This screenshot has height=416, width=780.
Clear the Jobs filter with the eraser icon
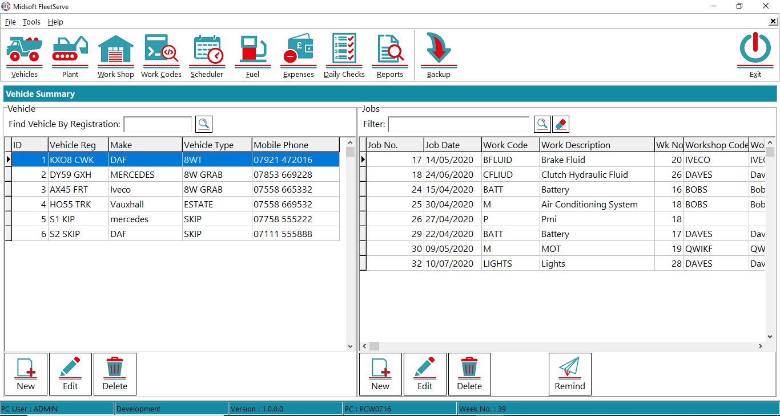(561, 124)
